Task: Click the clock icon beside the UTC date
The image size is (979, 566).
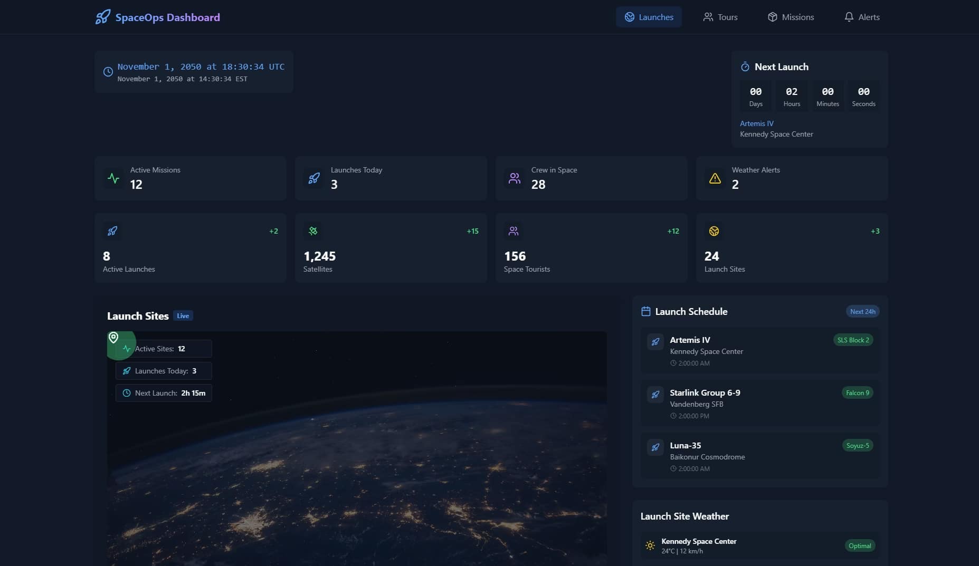Action: 108,72
